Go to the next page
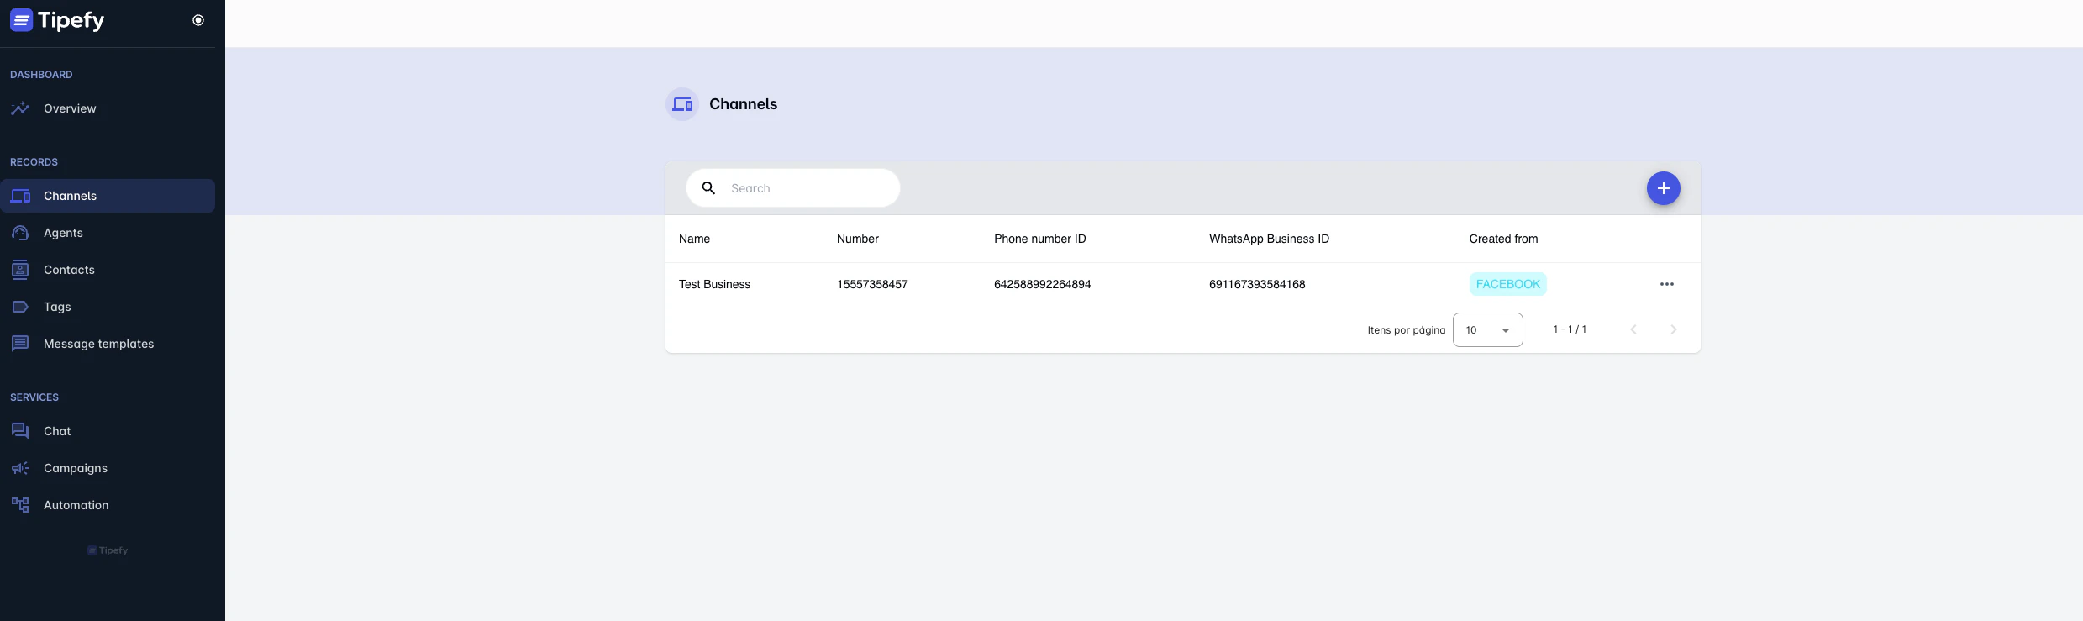 1674,329
